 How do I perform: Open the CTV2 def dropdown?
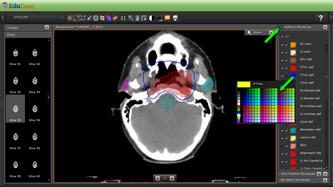[x=38, y=17]
